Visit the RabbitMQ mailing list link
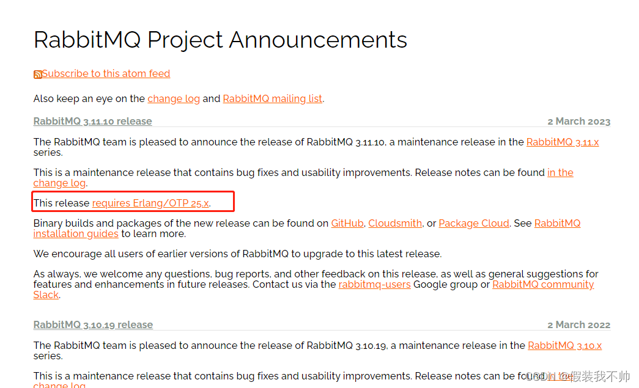Image resolution: width=639 pixels, height=388 pixels. (273, 99)
